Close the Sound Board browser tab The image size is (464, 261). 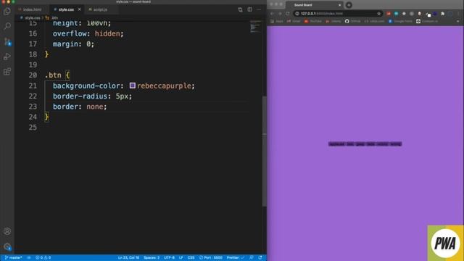point(339,5)
